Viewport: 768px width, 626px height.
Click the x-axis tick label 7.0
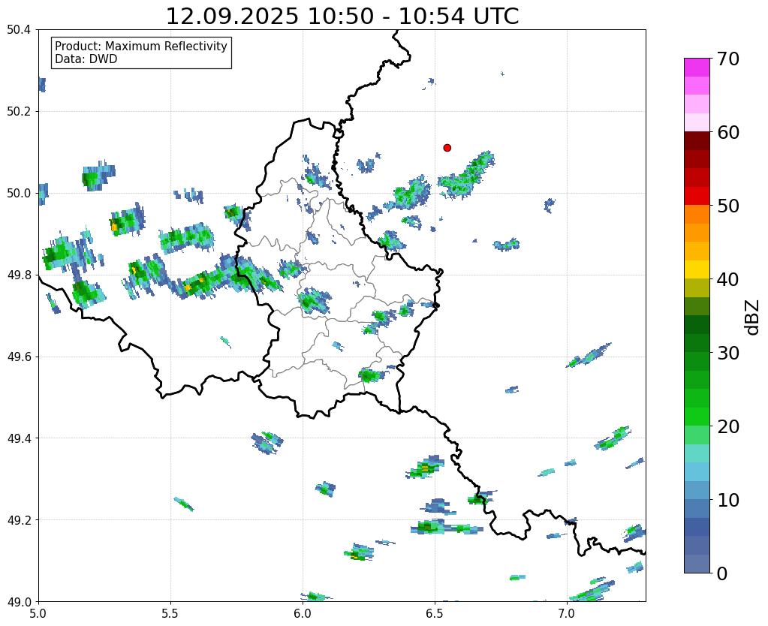coord(567,613)
